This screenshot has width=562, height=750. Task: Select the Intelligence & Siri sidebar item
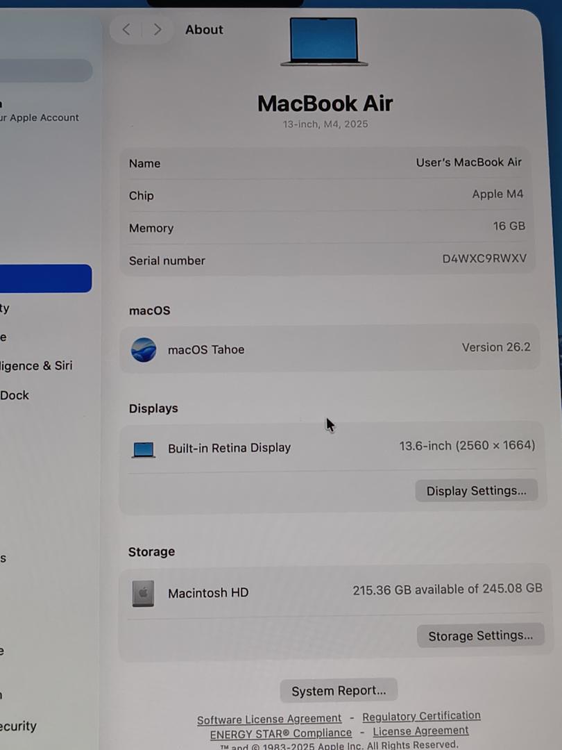pos(36,366)
